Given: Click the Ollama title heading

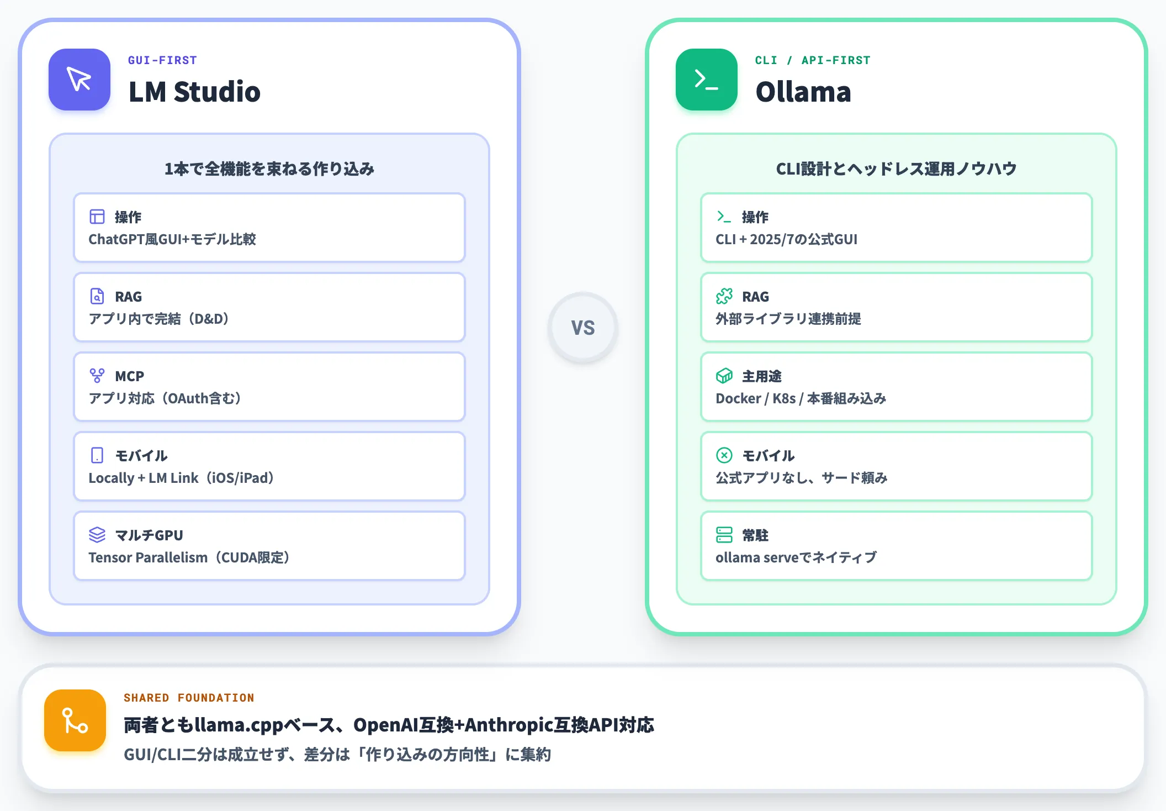Looking at the screenshot, I should click(x=803, y=92).
